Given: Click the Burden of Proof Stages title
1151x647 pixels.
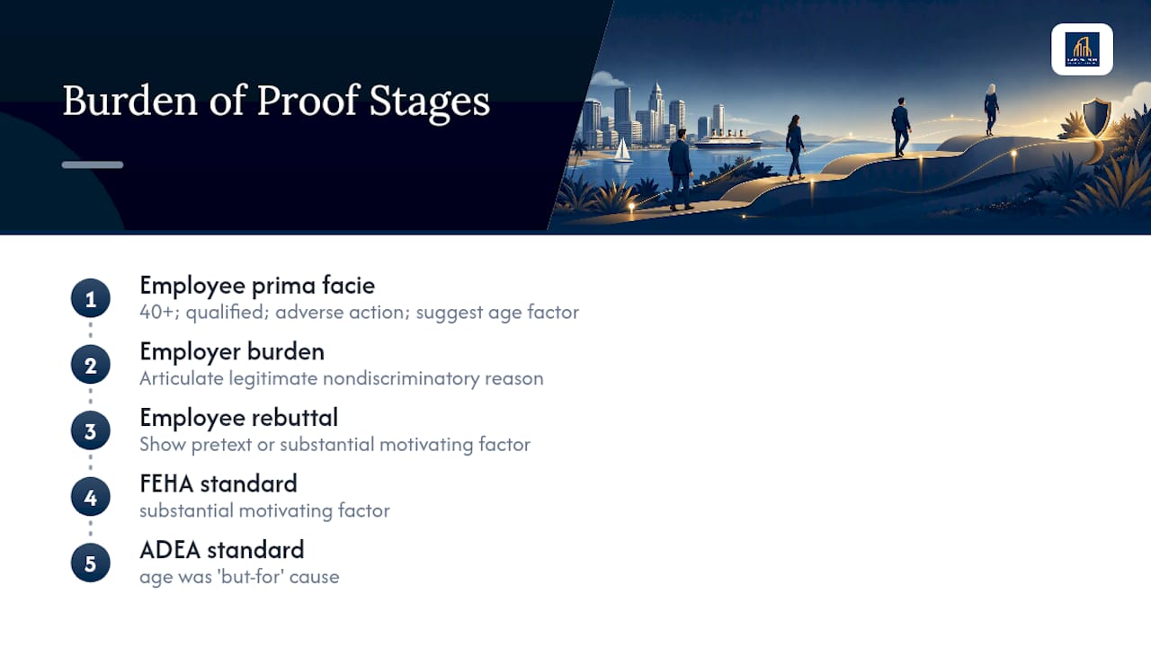Looking at the screenshot, I should pos(276,101).
